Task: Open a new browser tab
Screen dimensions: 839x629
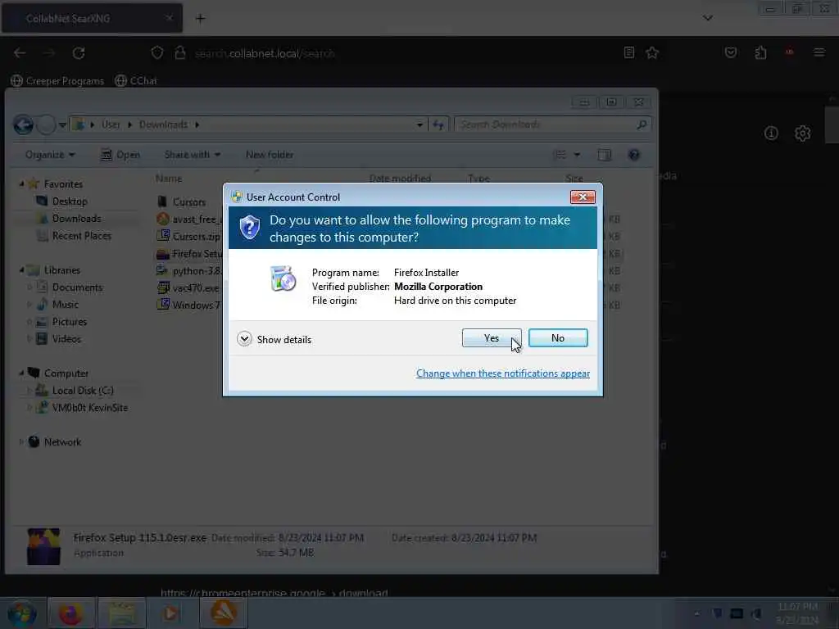Action: click(200, 19)
